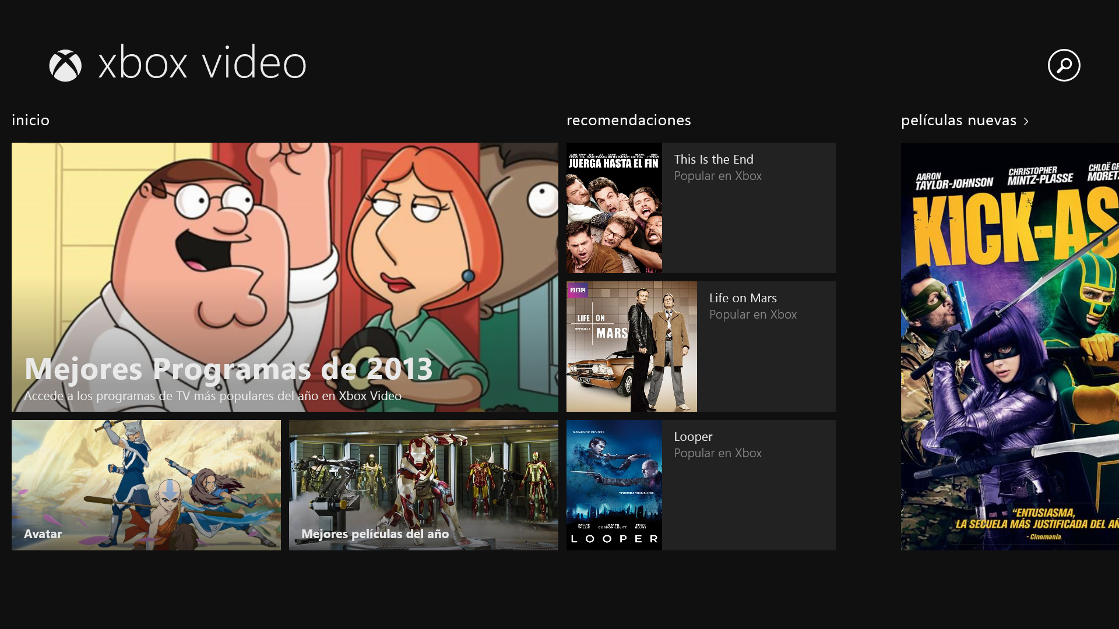
Task: Click the BBC logo on Life on Mars
Action: click(x=578, y=290)
